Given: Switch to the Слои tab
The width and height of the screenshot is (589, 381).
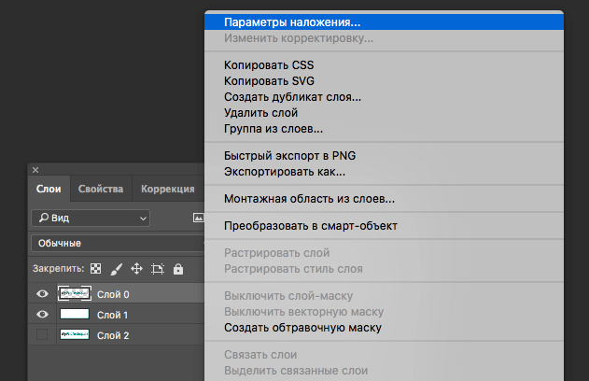Looking at the screenshot, I should pyautogui.click(x=49, y=189).
